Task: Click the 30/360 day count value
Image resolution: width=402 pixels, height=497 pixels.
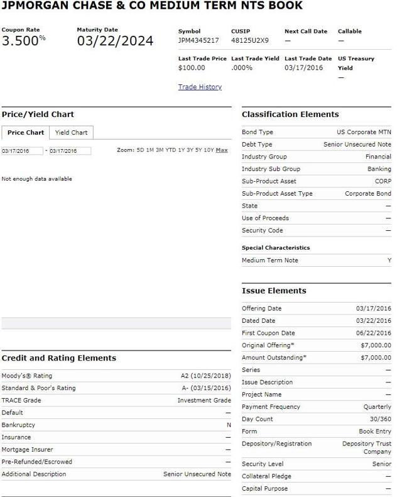Action: tap(381, 419)
